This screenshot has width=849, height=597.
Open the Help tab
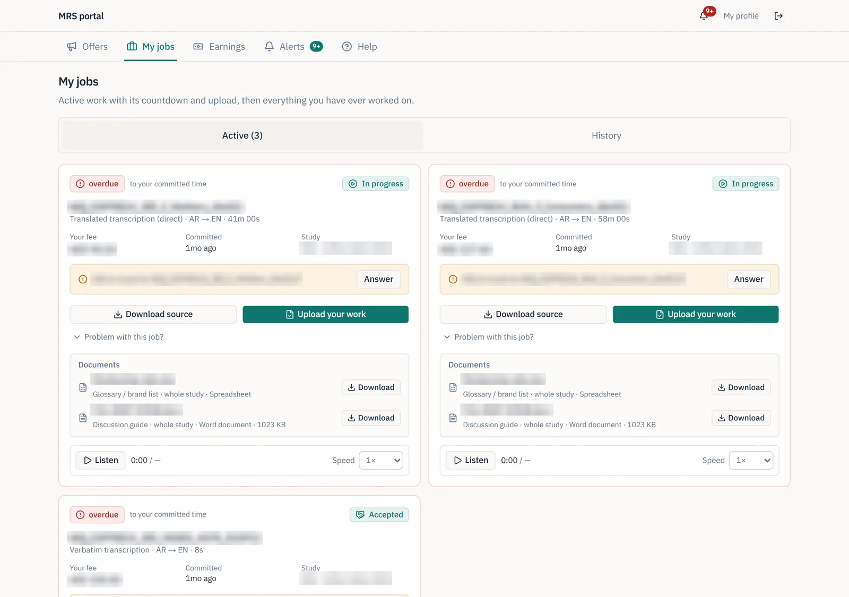point(359,47)
